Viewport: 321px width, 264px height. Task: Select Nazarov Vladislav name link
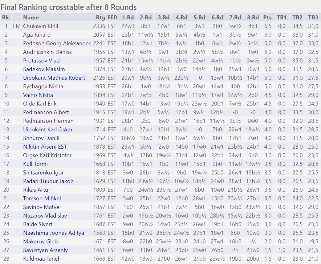(45, 215)
